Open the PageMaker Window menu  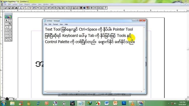(46, 4)
